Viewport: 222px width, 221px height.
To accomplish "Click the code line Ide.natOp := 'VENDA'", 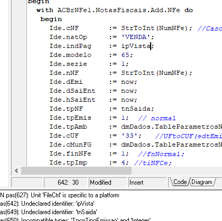I will click(101, 37).
